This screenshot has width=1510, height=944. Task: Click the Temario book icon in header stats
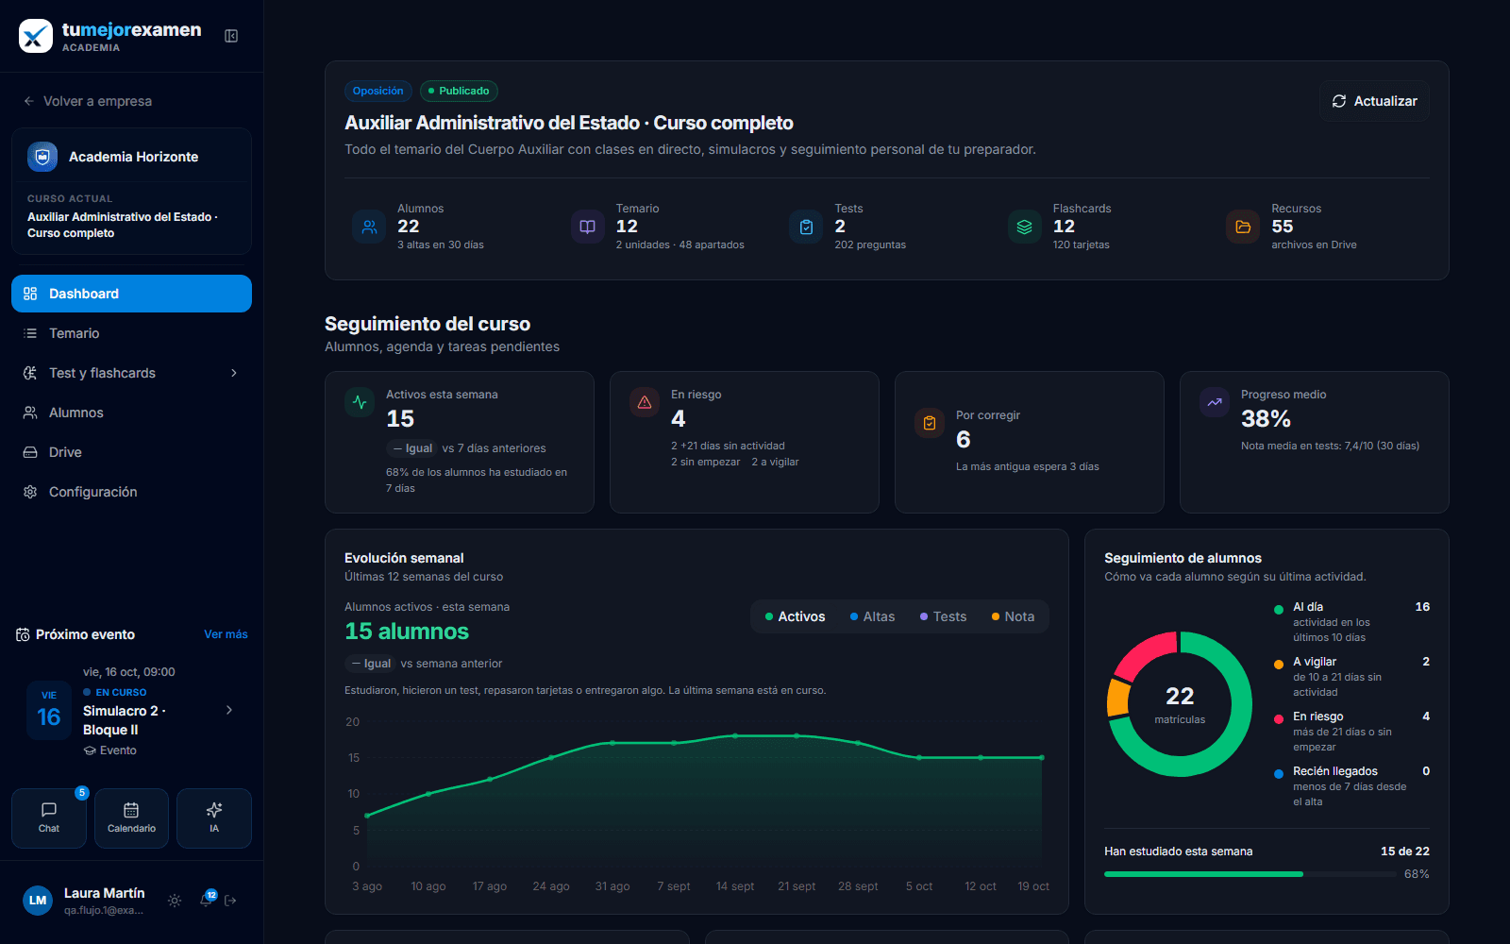(587, 227)
